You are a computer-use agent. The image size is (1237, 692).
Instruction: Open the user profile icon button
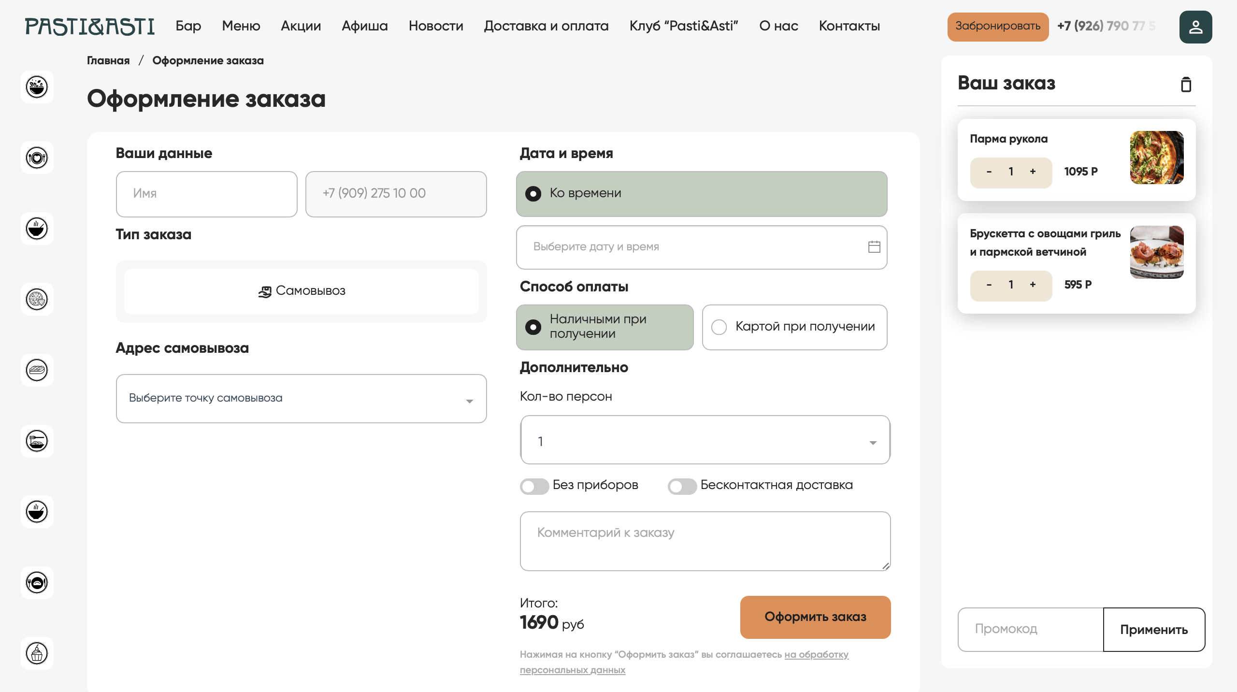pos(1195,27)
